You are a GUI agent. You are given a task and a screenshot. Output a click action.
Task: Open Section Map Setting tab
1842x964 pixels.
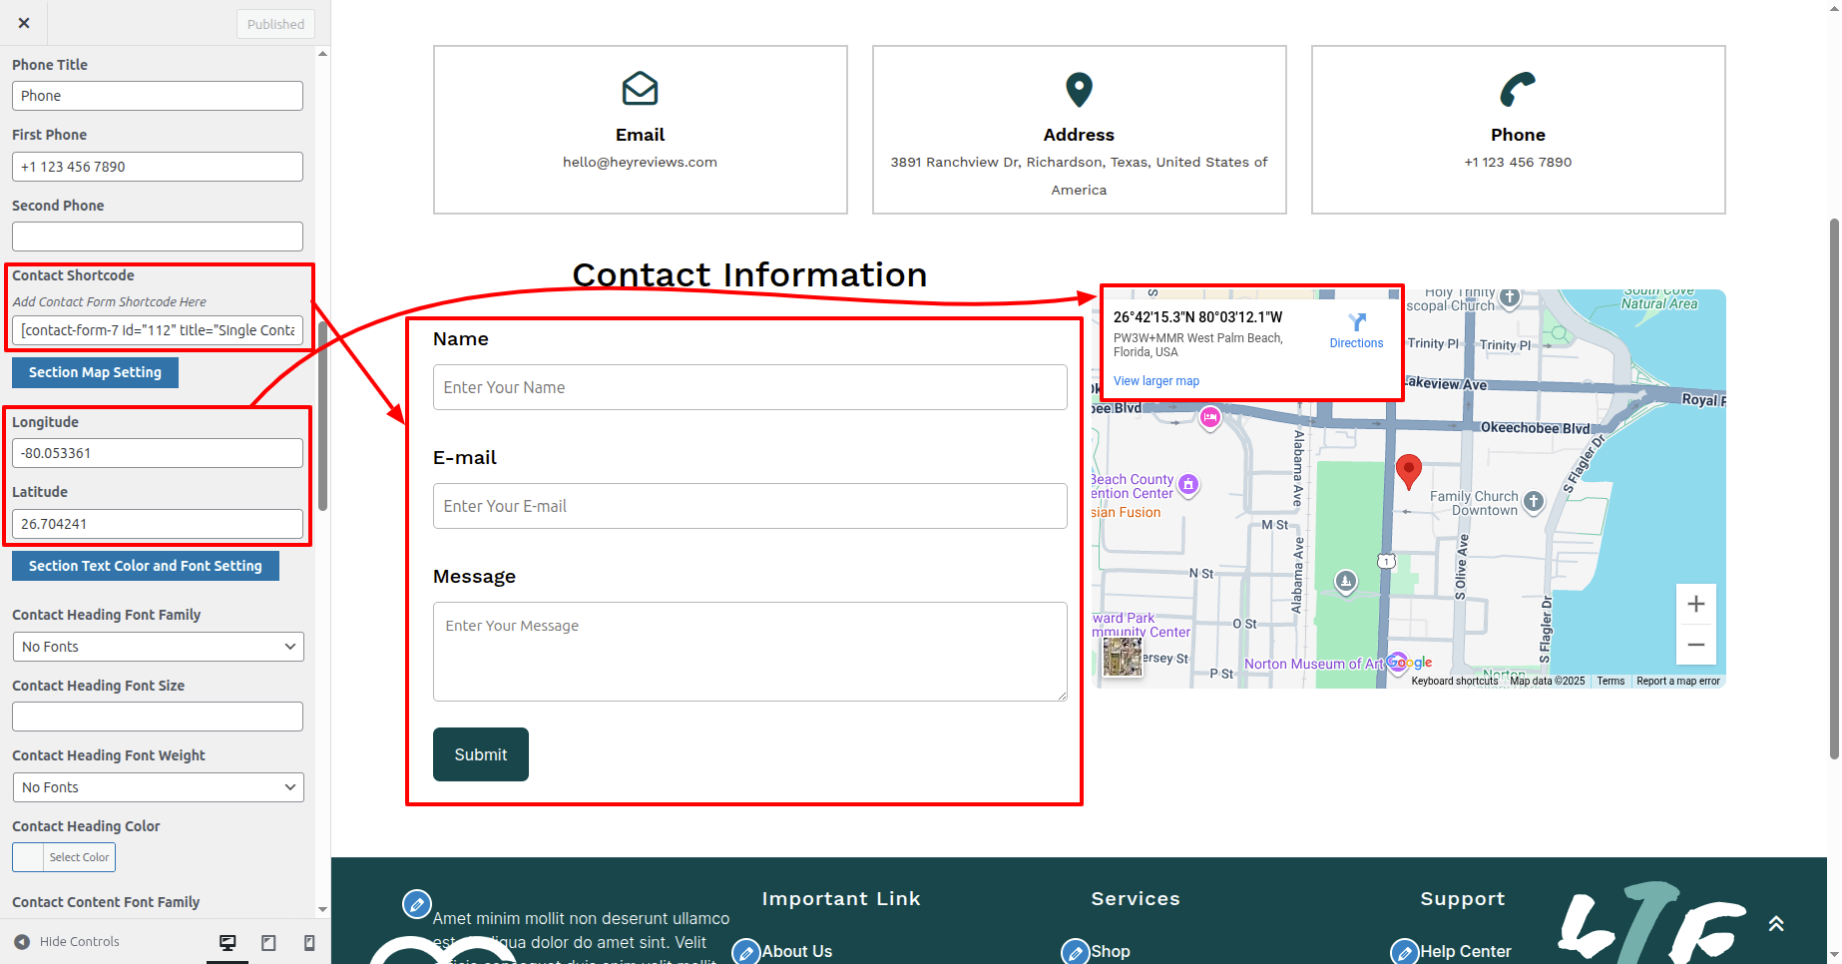coord(95,372)
